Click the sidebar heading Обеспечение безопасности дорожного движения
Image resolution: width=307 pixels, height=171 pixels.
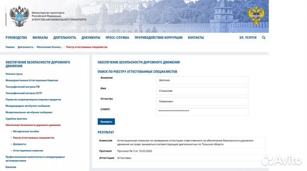[38, 64]
